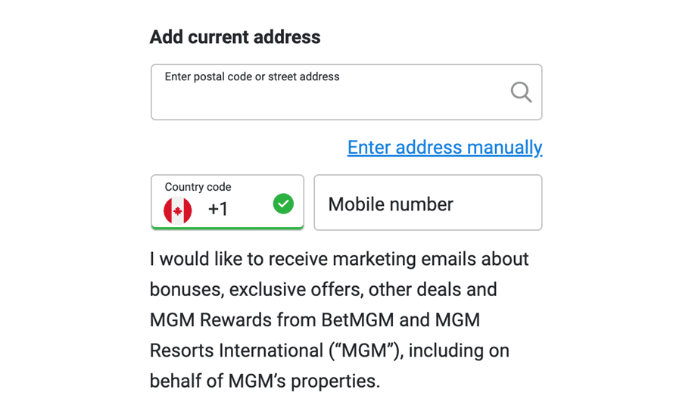Click the green checkmark validation icon
Viewport: 695px width, 405px height.
283,204
